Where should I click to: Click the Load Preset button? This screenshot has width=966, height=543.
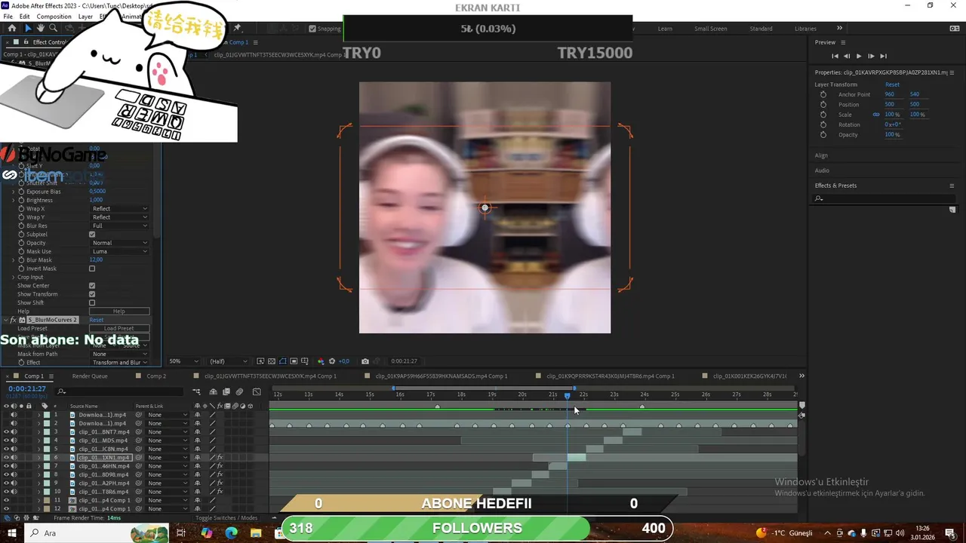point(119,329)
